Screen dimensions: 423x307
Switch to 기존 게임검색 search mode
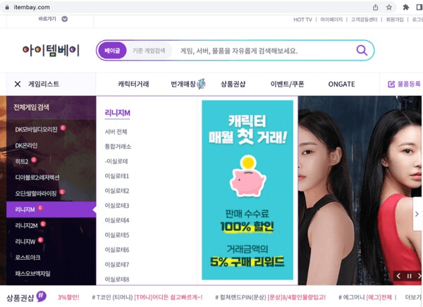pyautogui.click(x=149, y=51)
